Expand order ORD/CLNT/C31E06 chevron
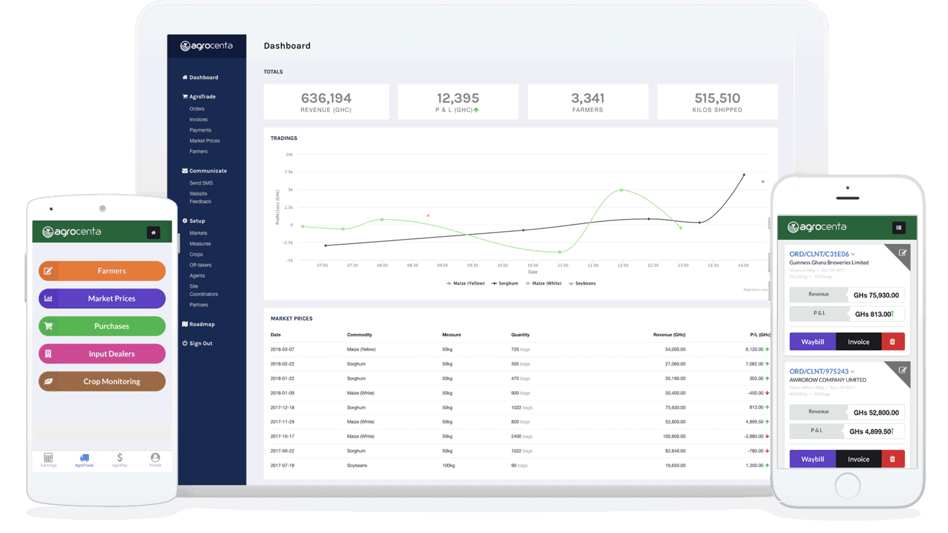Image resolution: width=948 pixels, height=533 pixels. 853,255
